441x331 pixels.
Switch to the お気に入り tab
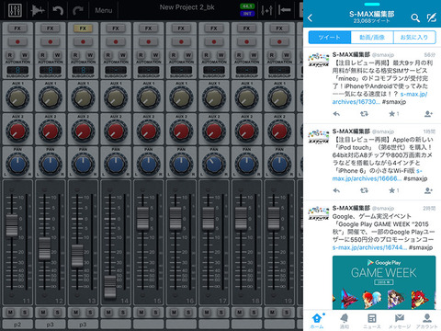pos(414,38)
